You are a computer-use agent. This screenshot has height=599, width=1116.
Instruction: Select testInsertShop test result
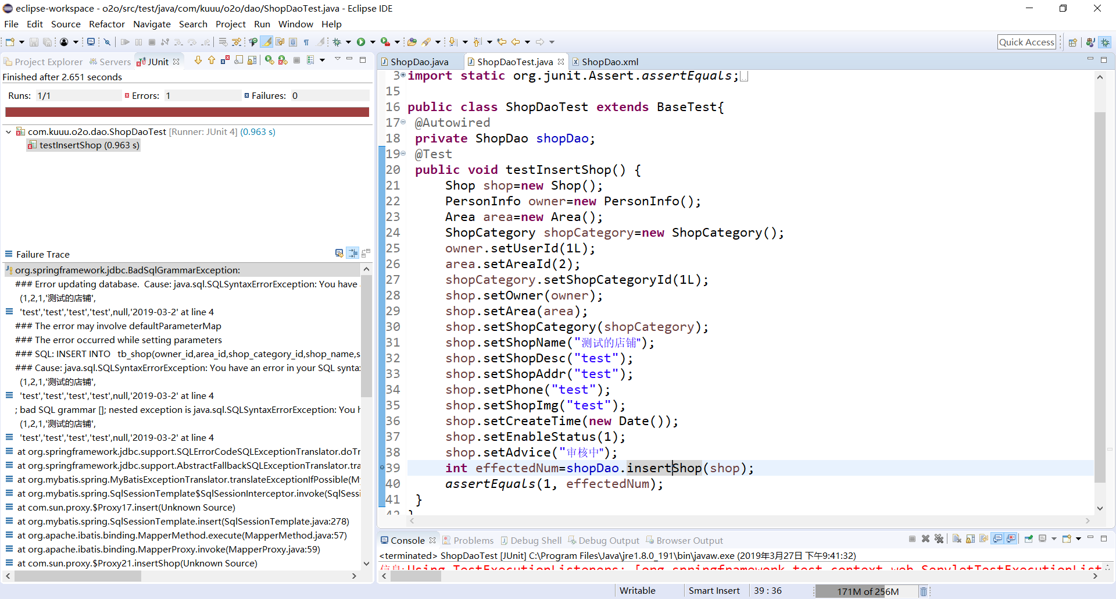point(89,145)
